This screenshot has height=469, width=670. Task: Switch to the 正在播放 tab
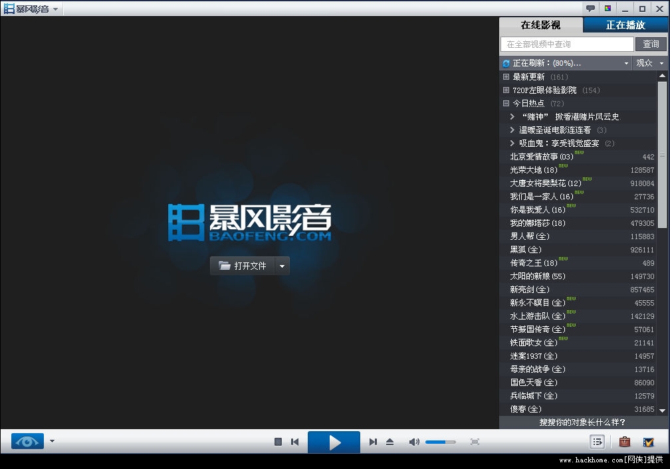625,25
